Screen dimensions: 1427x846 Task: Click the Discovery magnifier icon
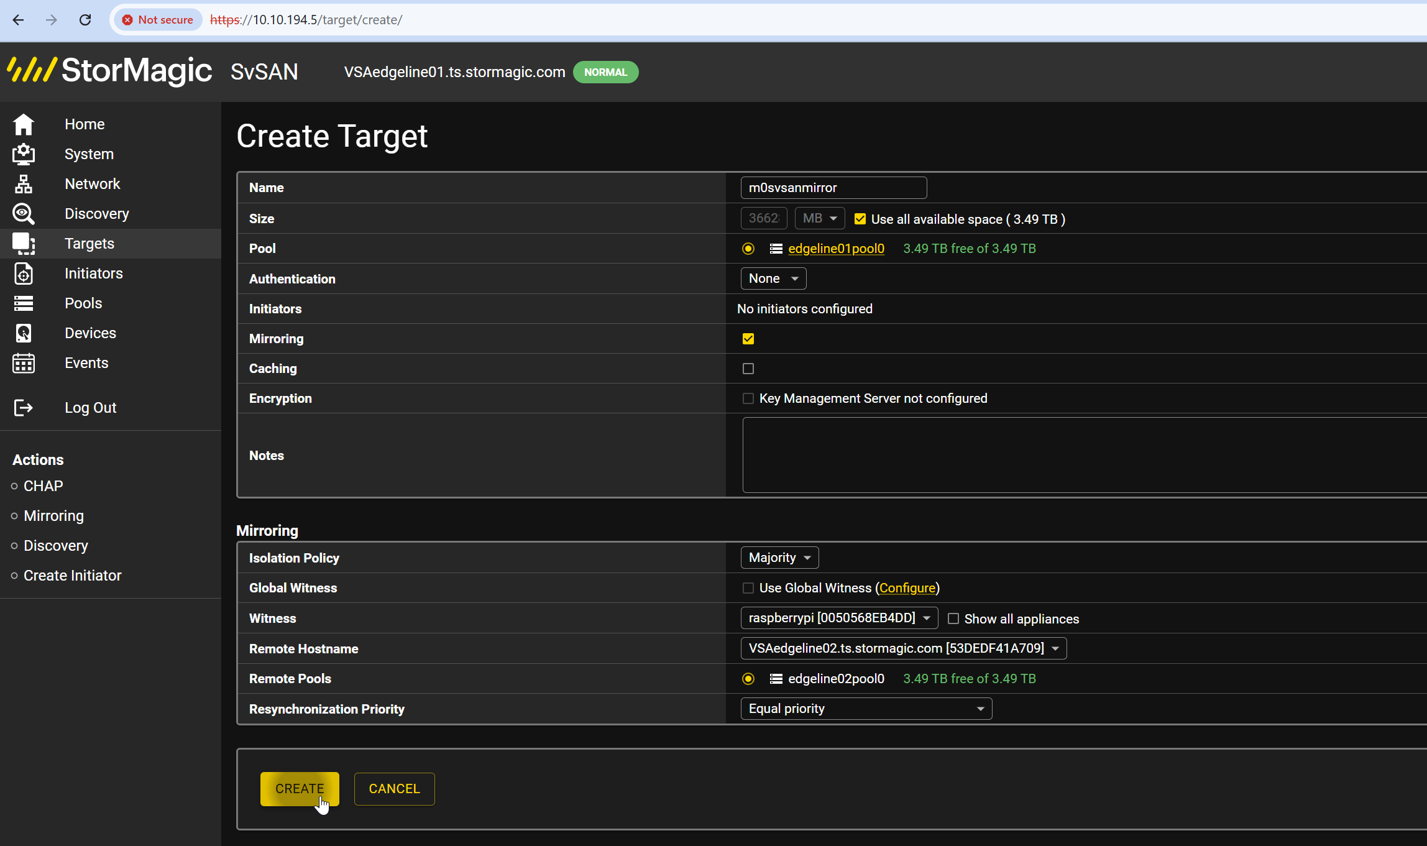pyautogui.click(x=24, y=214)
